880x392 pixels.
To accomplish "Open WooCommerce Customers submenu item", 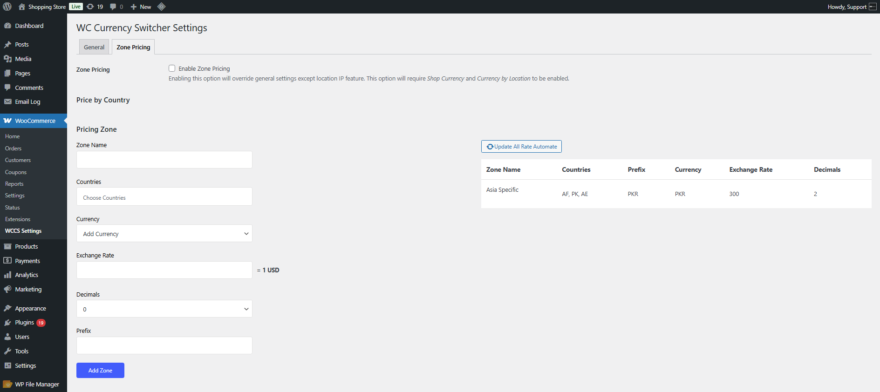I will click(18, 160).
